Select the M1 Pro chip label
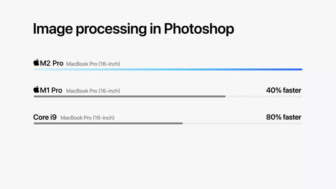 click(x=51, y=90)
